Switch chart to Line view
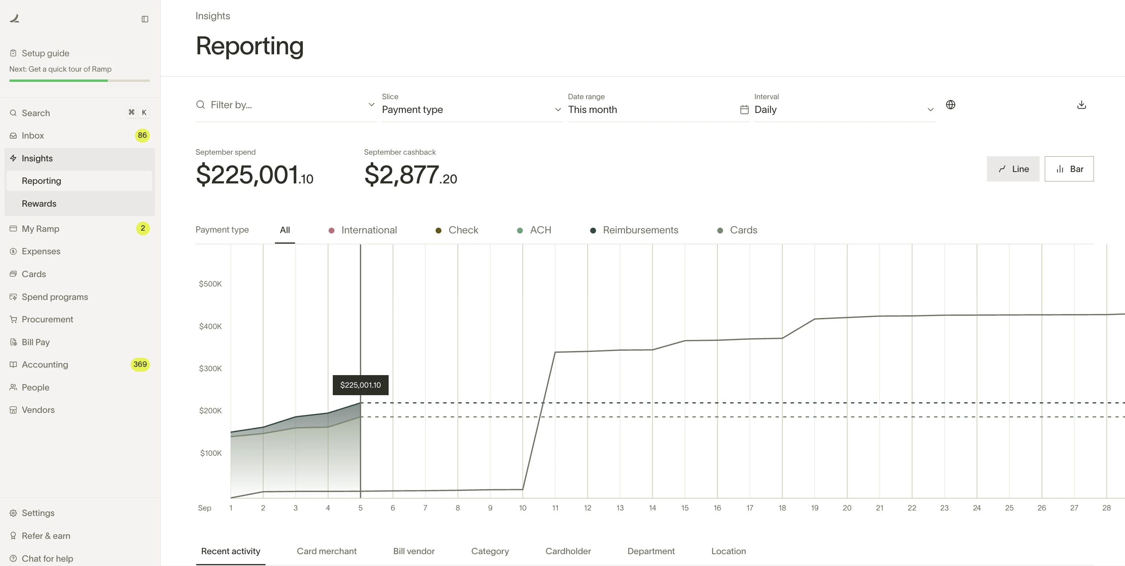1125x566 pixels. point(1013,169)
